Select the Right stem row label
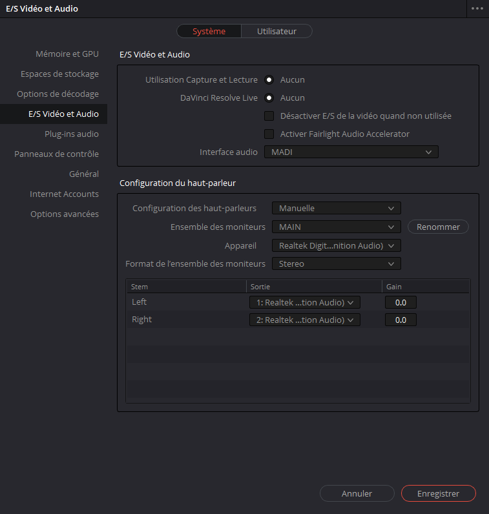Viewport: 489px width, 514px height. 141,319
